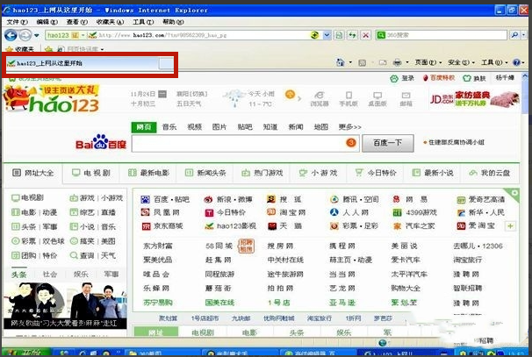Click the compatibility view icon in toolbar
This screenshot has height=357, width=532.
339,35
